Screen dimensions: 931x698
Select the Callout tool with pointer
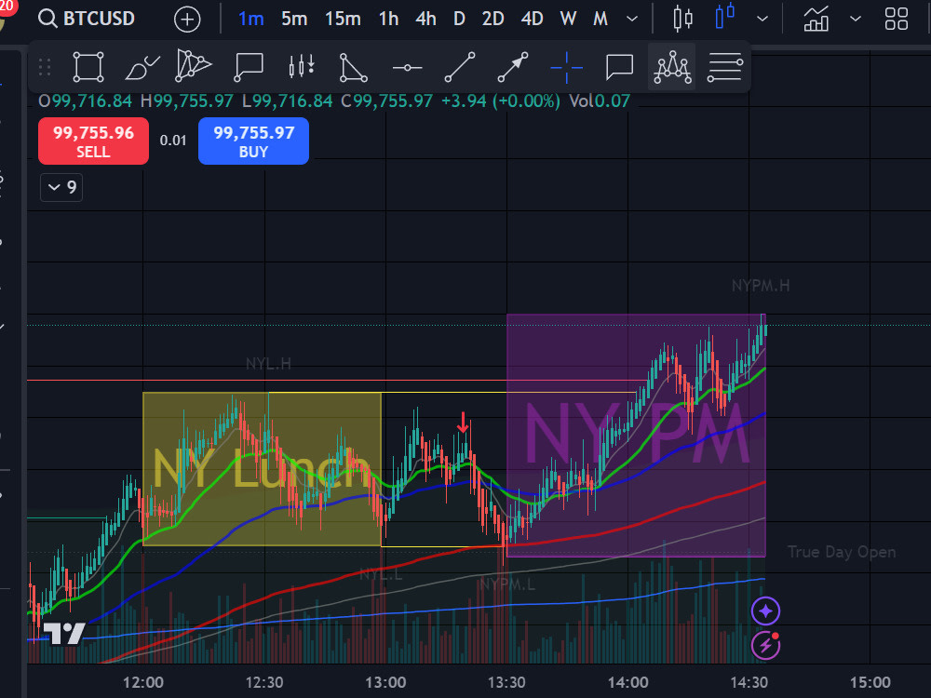click(x=249, y=67)
